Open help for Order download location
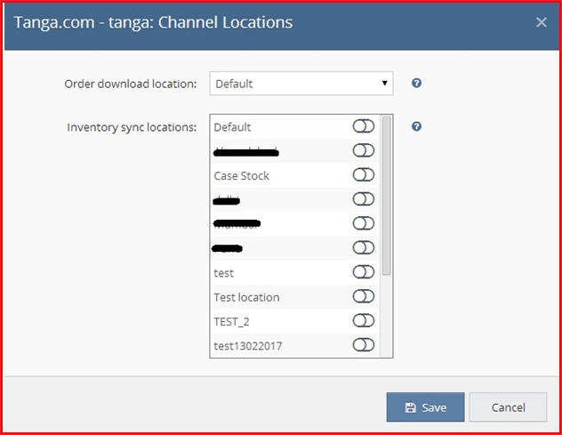This screenshot has width=562, height=435. (x=416, y=84)
